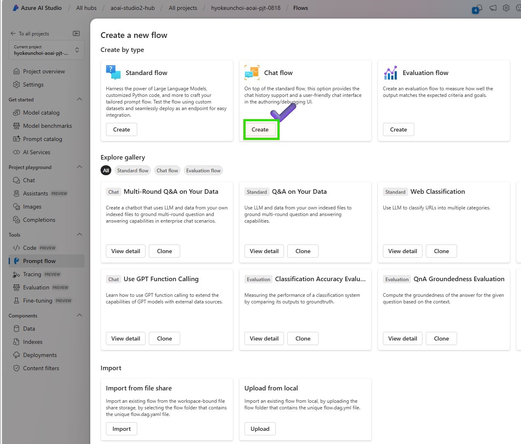
Task: View detail of Q&A on Your Data
Action: tap(264, 251)
